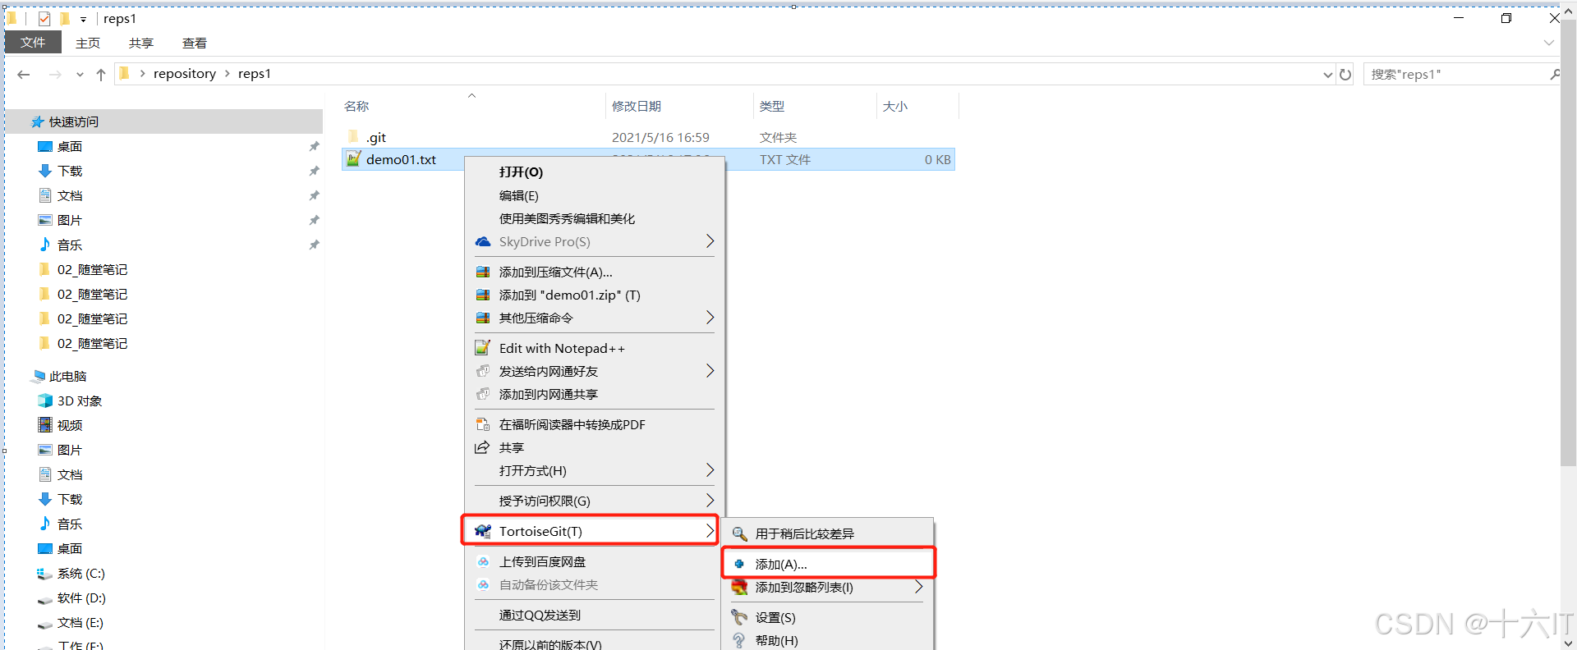Click the demo01.txt file icon

[x=353, y=159]
